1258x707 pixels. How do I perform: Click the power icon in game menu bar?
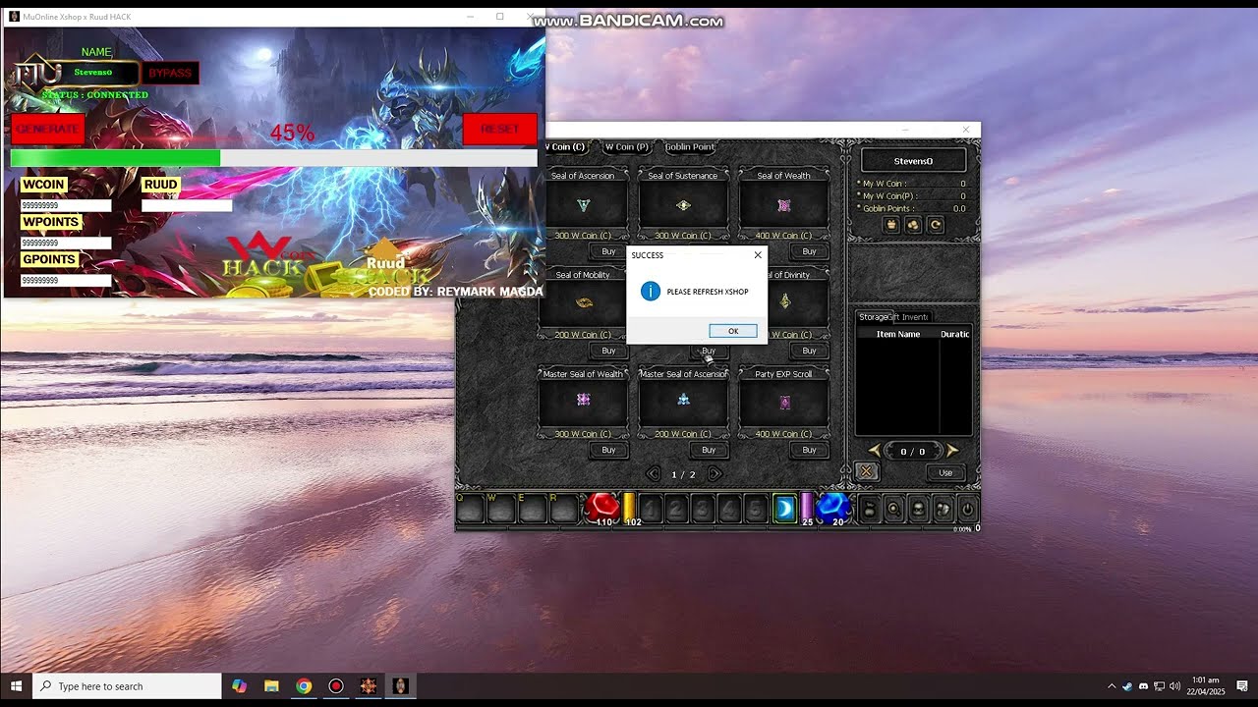[x=967, y=509]
